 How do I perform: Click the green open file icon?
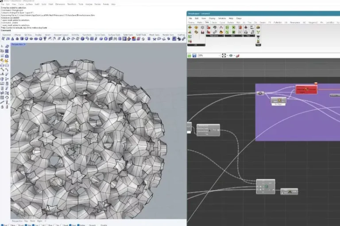189,56
